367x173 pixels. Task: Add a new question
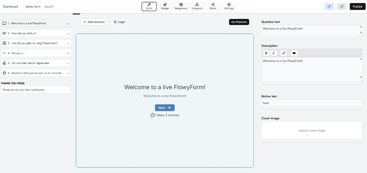94,22
